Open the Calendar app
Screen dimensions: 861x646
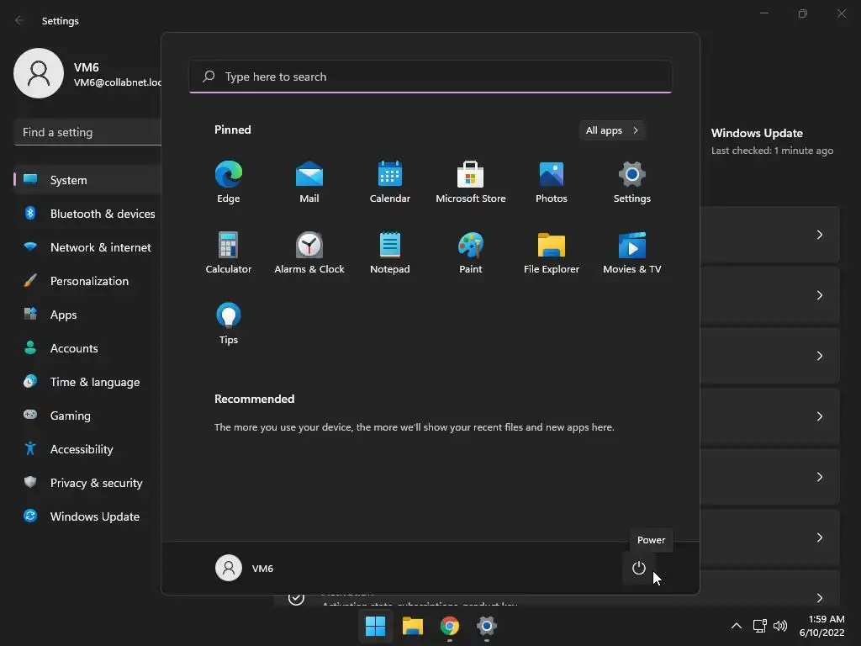coord(390,182)
